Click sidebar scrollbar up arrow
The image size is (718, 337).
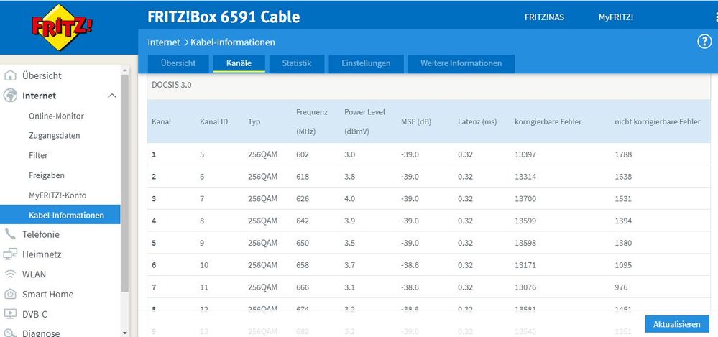125,70
